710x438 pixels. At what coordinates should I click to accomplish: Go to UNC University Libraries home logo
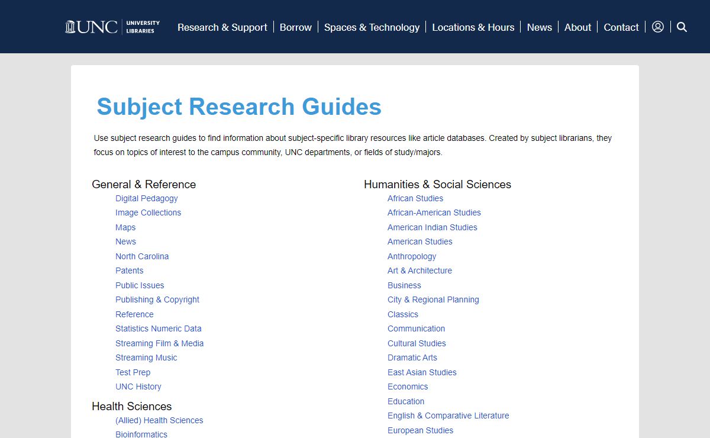pos(112,27)
